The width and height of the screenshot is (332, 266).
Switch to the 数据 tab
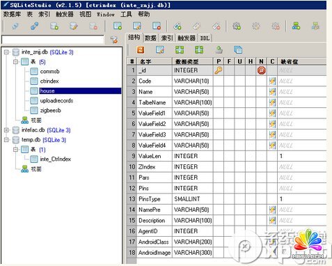pyautogui.click(x=150, y=38)
